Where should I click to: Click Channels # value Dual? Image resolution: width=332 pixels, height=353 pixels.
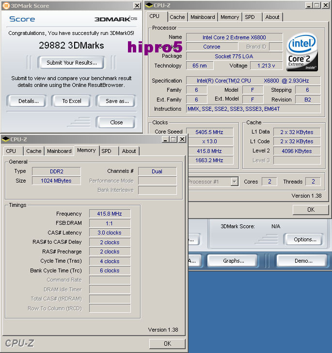(x=157, y=171)
